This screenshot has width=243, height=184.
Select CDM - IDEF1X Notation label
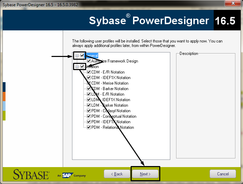(111, 78)
